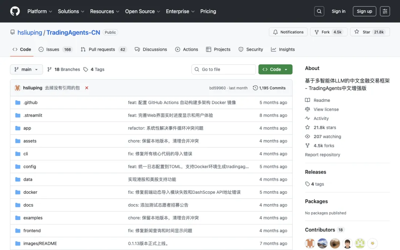Click hsliuping commit author name
This screenshot has width=400, height=250.
click(x=33, y=88)
